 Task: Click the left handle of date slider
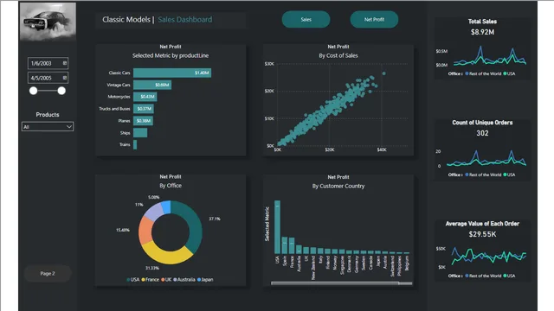coord(33,91)
